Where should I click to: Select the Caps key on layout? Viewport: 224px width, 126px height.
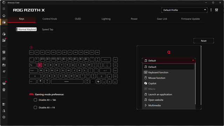pos(34,71)
